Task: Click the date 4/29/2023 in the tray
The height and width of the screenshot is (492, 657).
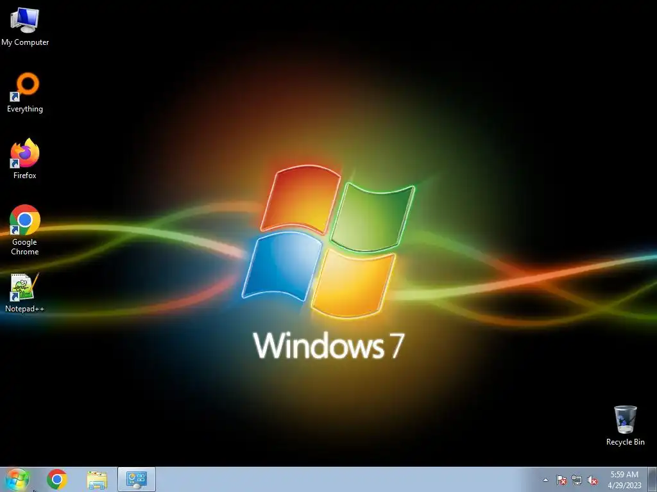Action: [x=624, y=486]
